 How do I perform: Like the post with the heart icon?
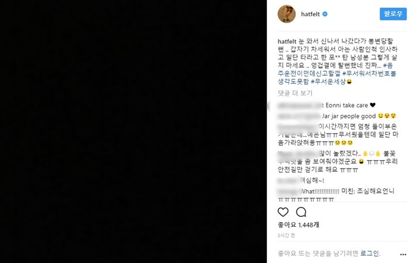click(283, 212)
